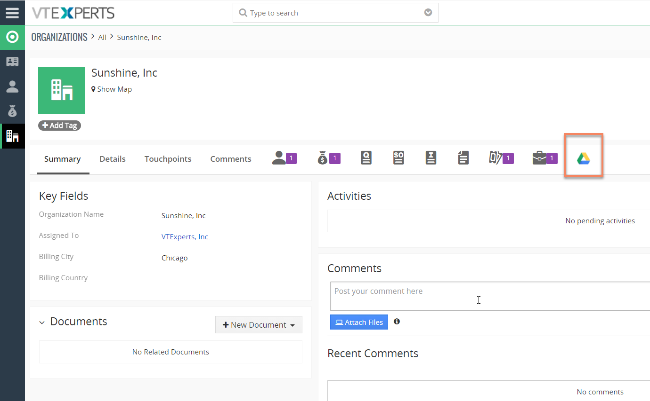Image resolution: width=650 pixels, height=401 pixels.
Task: Click the Sunshine, Inc organization name value
Action: pos(184,216)
